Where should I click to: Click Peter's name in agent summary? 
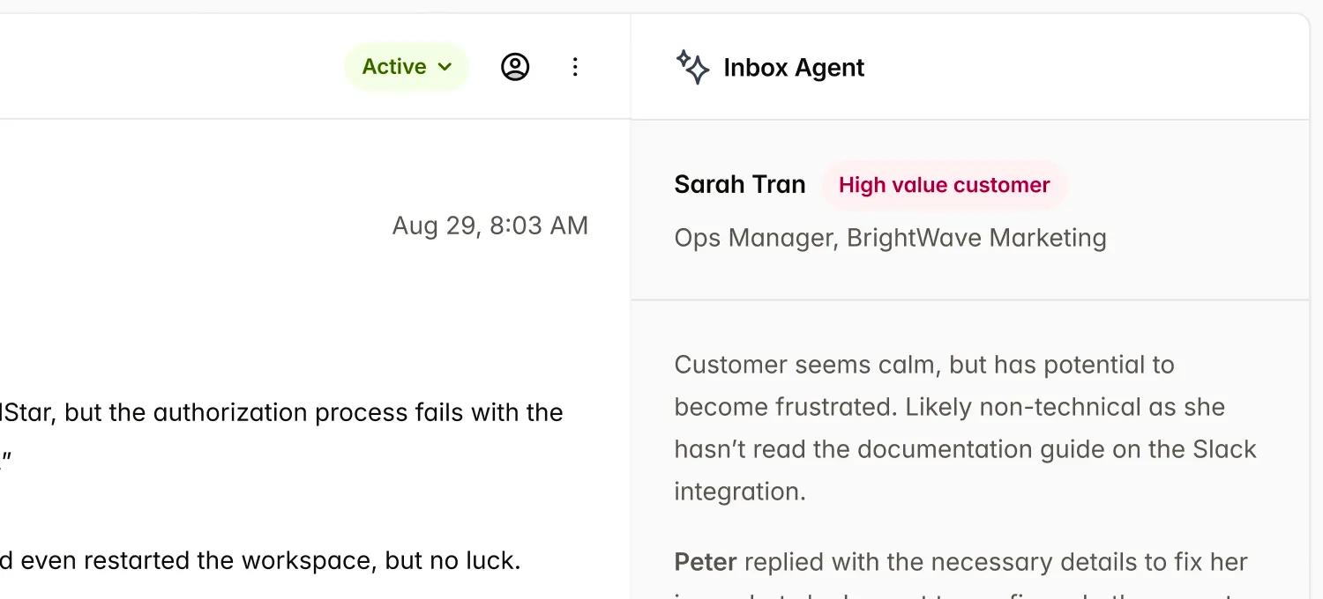click(705, 562)
